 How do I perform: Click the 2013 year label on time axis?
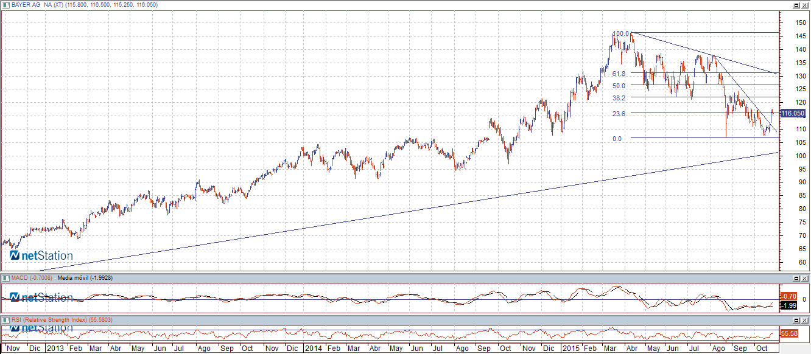[x=56, y=349]
